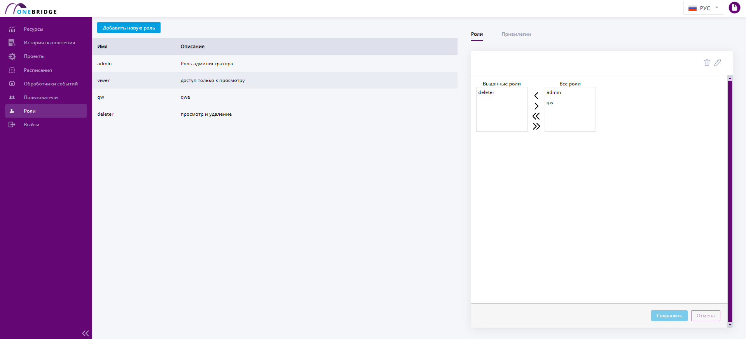Click the details panel scrollbar up arrow
This screenshot has height=339, width=746.
[x=730, y=78]
